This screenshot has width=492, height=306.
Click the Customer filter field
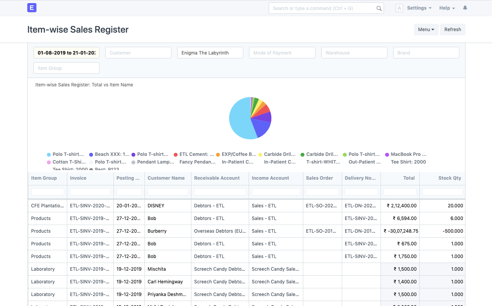[138, 53]
